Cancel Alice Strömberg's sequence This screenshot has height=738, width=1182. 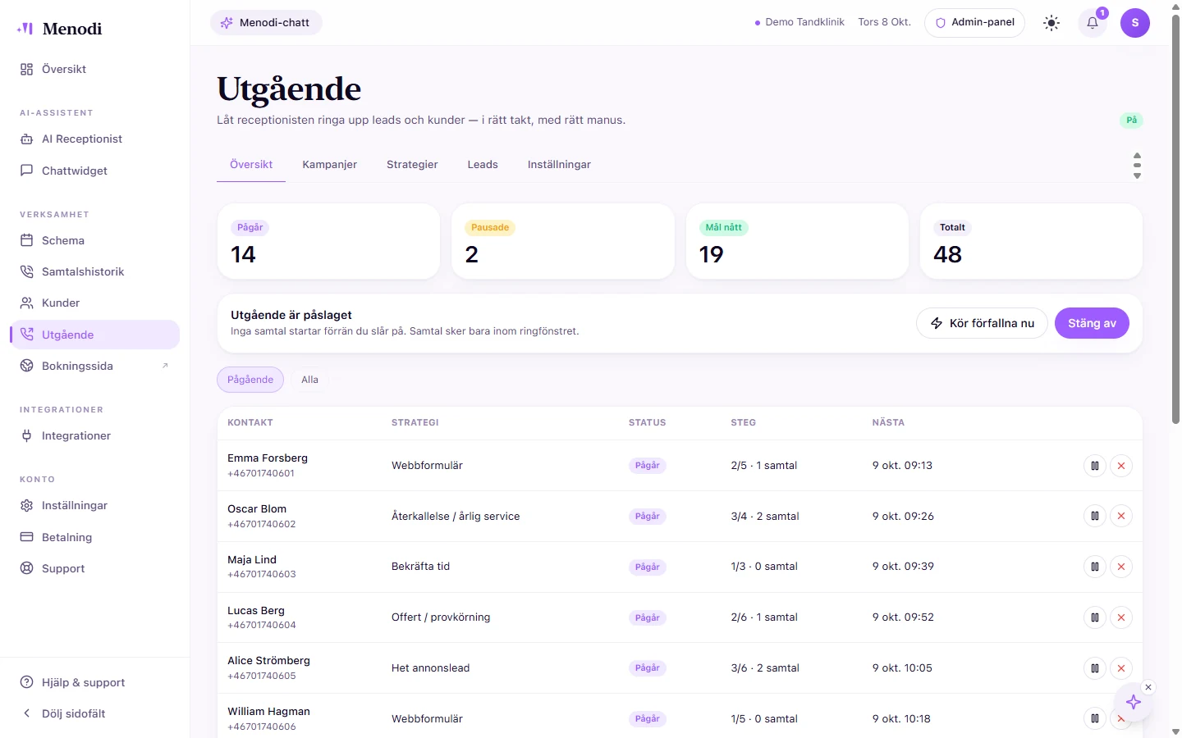coord(1121,668)
